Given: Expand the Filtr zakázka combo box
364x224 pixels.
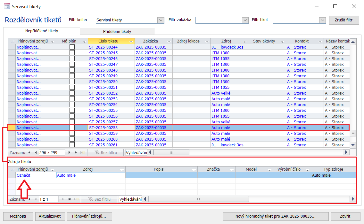Looking at the screenshot, I should pos(245,20).
